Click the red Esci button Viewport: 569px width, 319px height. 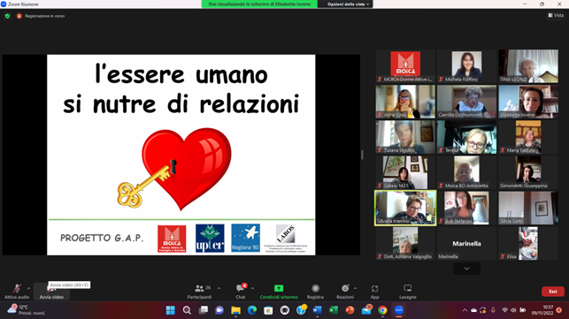[x=553, y=292]
